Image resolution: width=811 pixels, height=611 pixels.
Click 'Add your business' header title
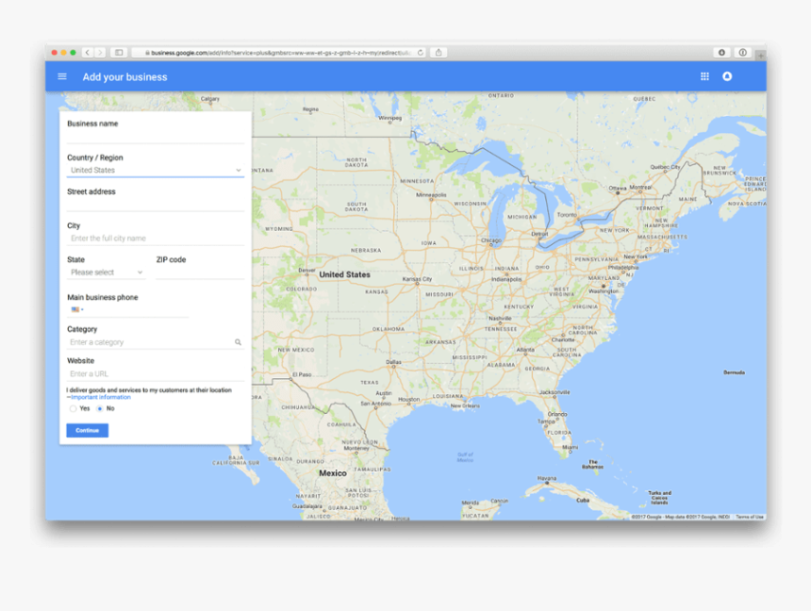(x=124, y=77)
